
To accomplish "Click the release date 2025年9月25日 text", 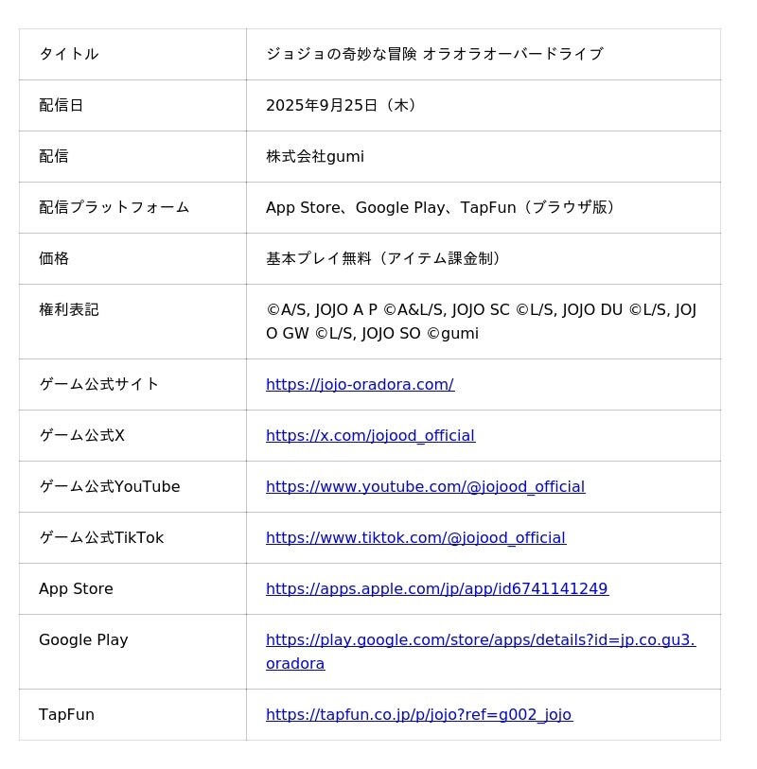I will pos(341,105).
